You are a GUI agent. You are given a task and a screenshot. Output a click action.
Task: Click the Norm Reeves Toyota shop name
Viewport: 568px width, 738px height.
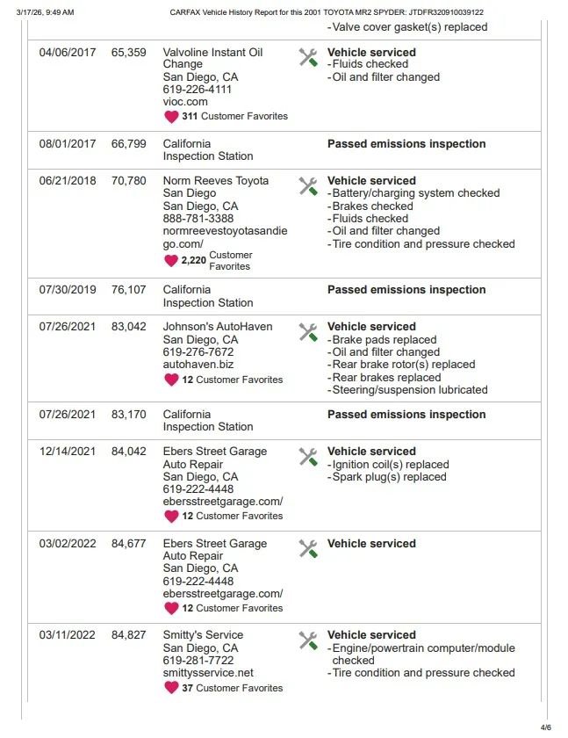pyautogui.click(x=216, y=181)
